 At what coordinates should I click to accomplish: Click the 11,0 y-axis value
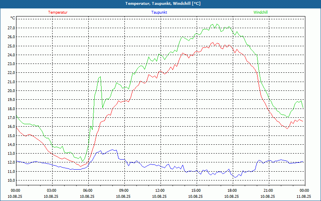[x=12, y=171]
